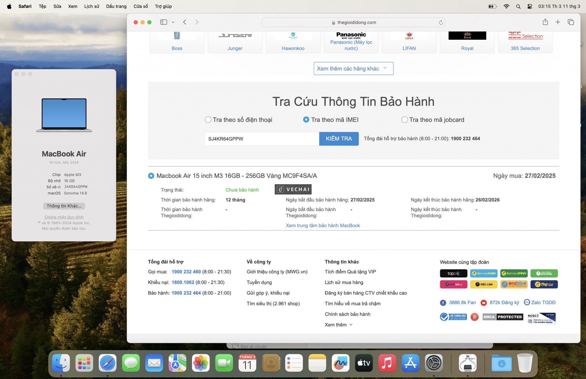Select the Macbook Air 15 inch result radio
The height and width of the screenshot is (379, 586).
[151, 176]
